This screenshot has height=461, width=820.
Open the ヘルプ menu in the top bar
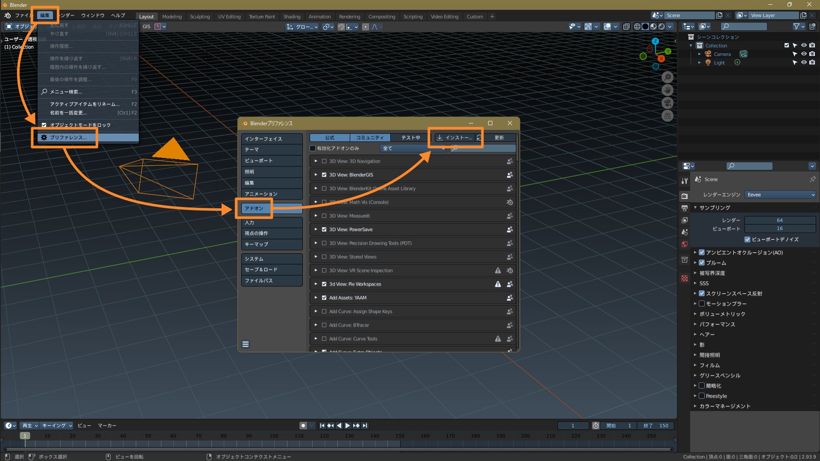(x=117, y=15)
